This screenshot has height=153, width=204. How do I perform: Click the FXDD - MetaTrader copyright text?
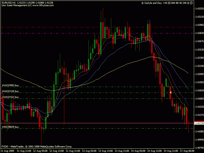pos(37,146)
